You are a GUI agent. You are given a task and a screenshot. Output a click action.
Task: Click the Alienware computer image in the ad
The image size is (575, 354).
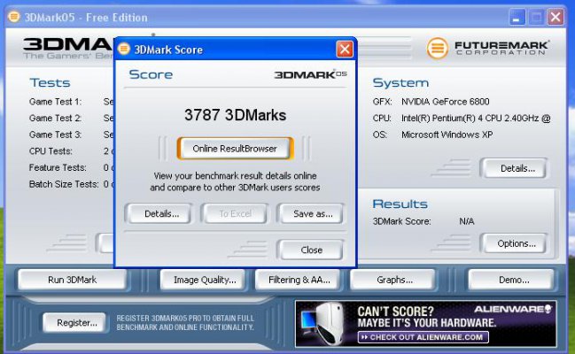[323, 323]
